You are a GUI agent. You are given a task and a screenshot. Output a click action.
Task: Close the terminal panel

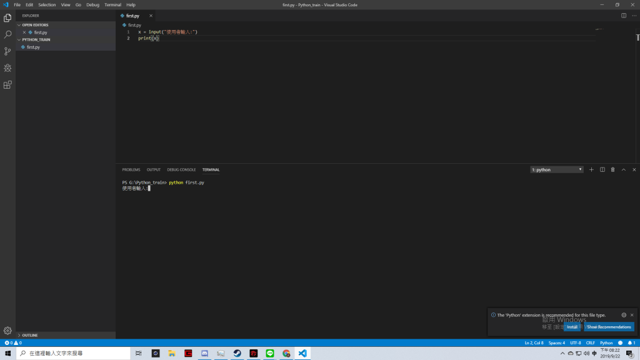click(634, 170)
